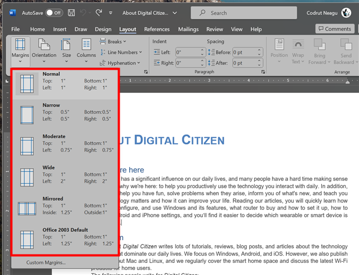Toggle the AutoSave switch
359x275 pixels.
(54, 13)
